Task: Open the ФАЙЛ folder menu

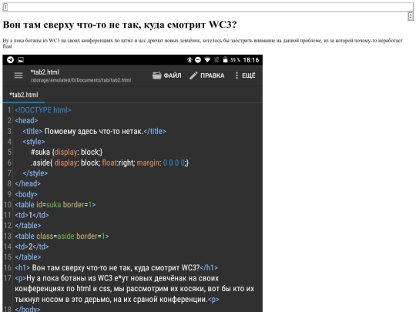Action: (167, 75)
